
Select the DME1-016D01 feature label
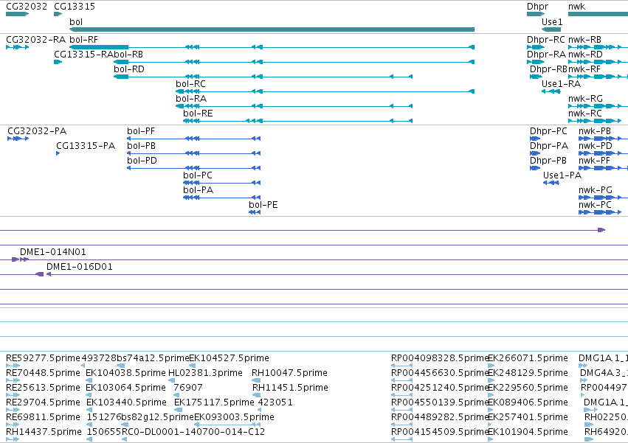(x=79, y=267)
